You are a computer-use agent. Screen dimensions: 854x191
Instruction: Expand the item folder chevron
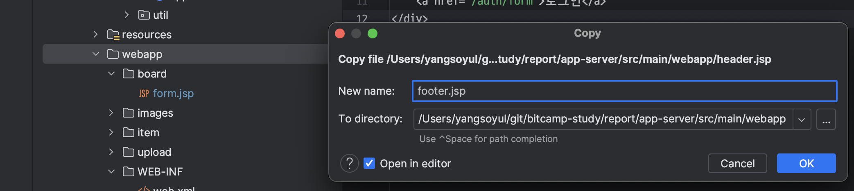[x=111, y=132]
